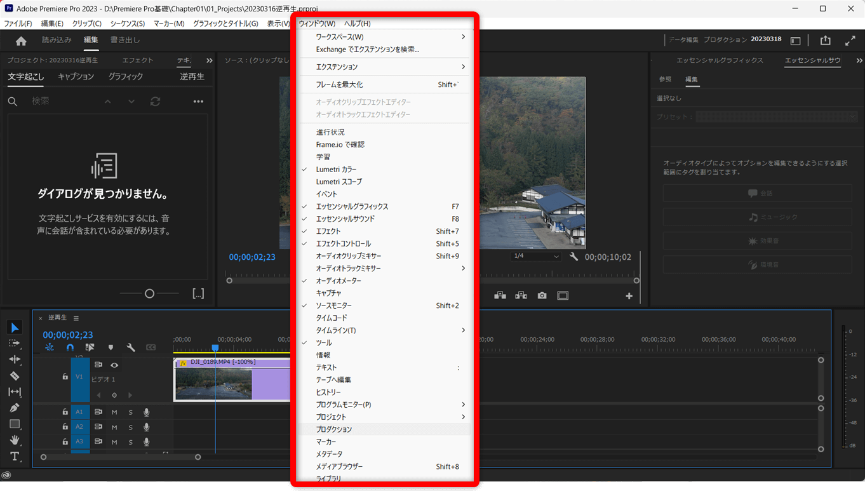The width and height of the screenshot is (865, 491).
Task: Choose メタデータ in Window menu
Action: coord(384,454)
